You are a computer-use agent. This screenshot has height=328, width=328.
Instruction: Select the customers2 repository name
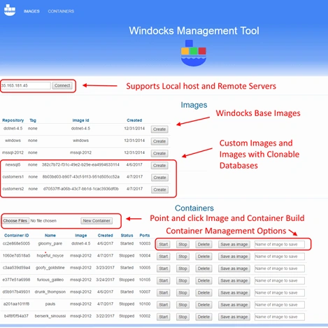tap(13, 189)
